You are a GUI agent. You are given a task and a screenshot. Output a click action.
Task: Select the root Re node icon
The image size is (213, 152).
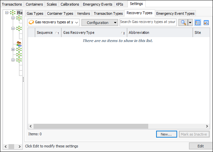click(13, 13)
